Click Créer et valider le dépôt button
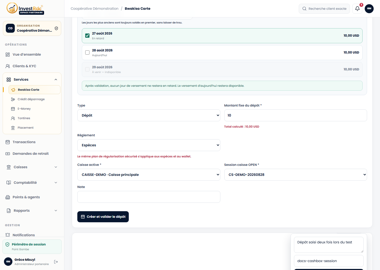Image resolution: width=380 pixels, height=270 pixels. 103,217
